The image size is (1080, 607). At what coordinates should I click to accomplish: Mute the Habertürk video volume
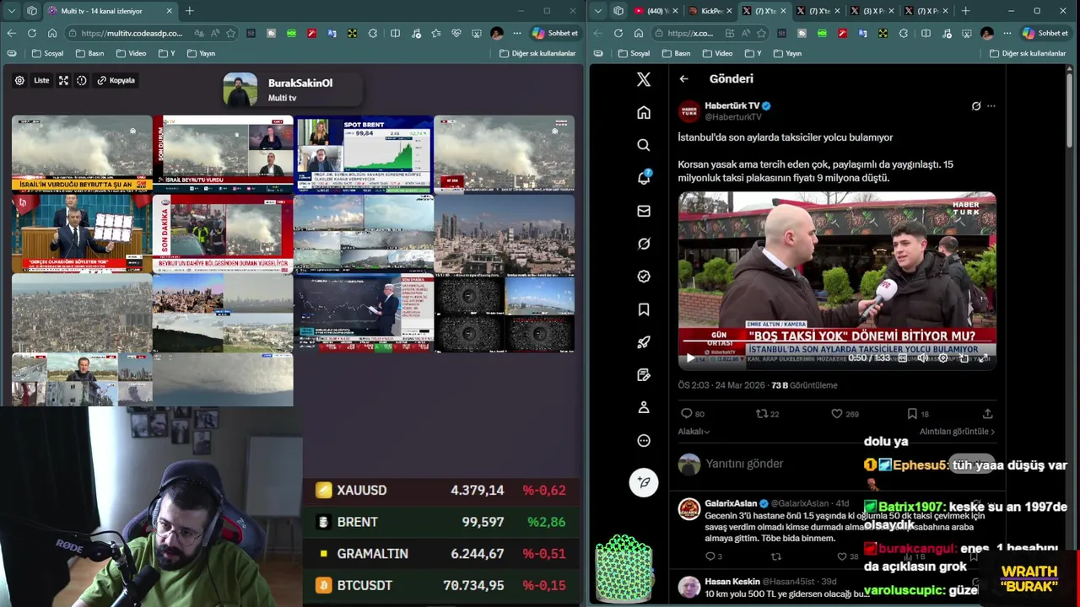tap(922, 358)
